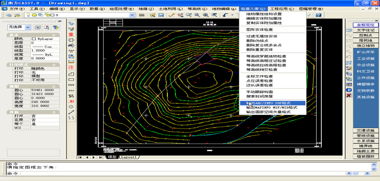The image size is (380, 181).
Task: Open the 文件 menu
Action: [17, 9]
